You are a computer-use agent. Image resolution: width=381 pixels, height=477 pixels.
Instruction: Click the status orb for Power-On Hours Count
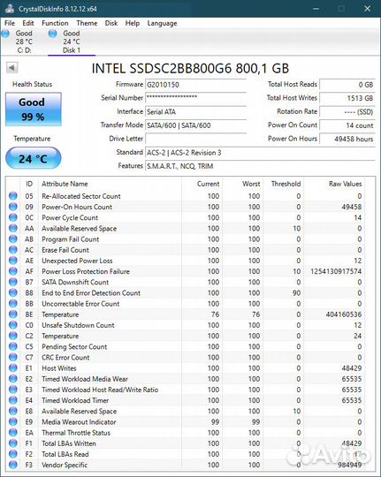point(12,207)
